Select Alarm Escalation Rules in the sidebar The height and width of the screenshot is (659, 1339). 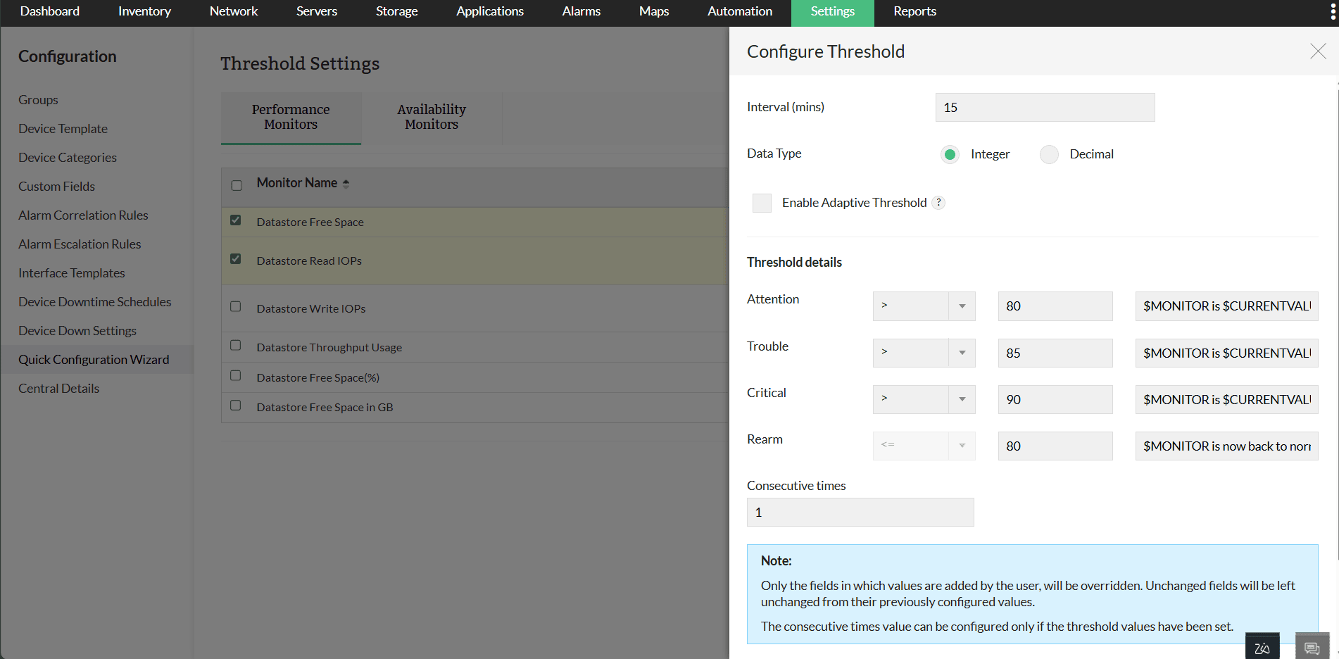tap(79, 244)
